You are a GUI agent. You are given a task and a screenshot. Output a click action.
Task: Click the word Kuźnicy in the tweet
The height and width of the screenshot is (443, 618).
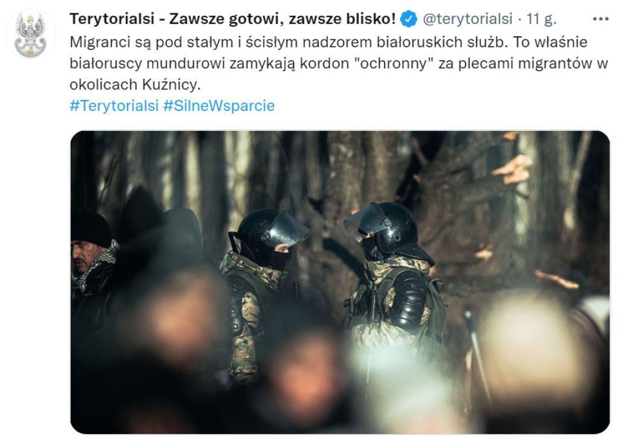point(171,84)
